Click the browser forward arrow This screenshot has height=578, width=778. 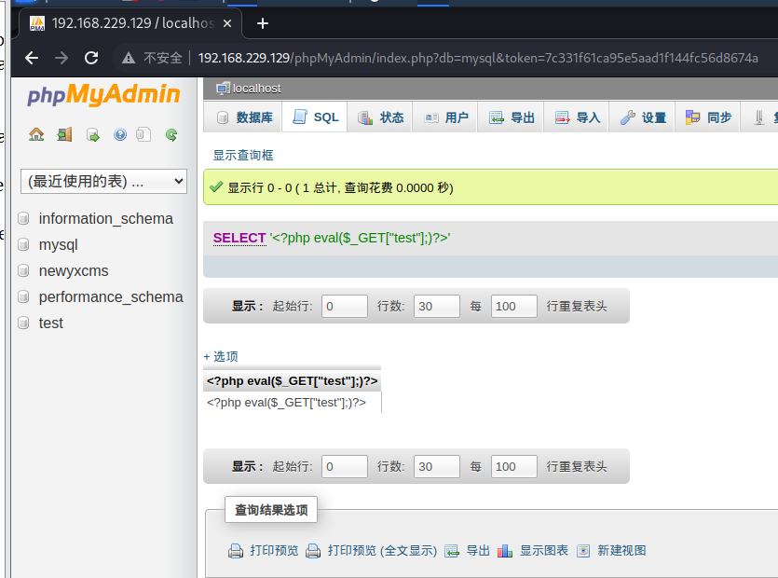pyautogui.click(x=61, y=58)
